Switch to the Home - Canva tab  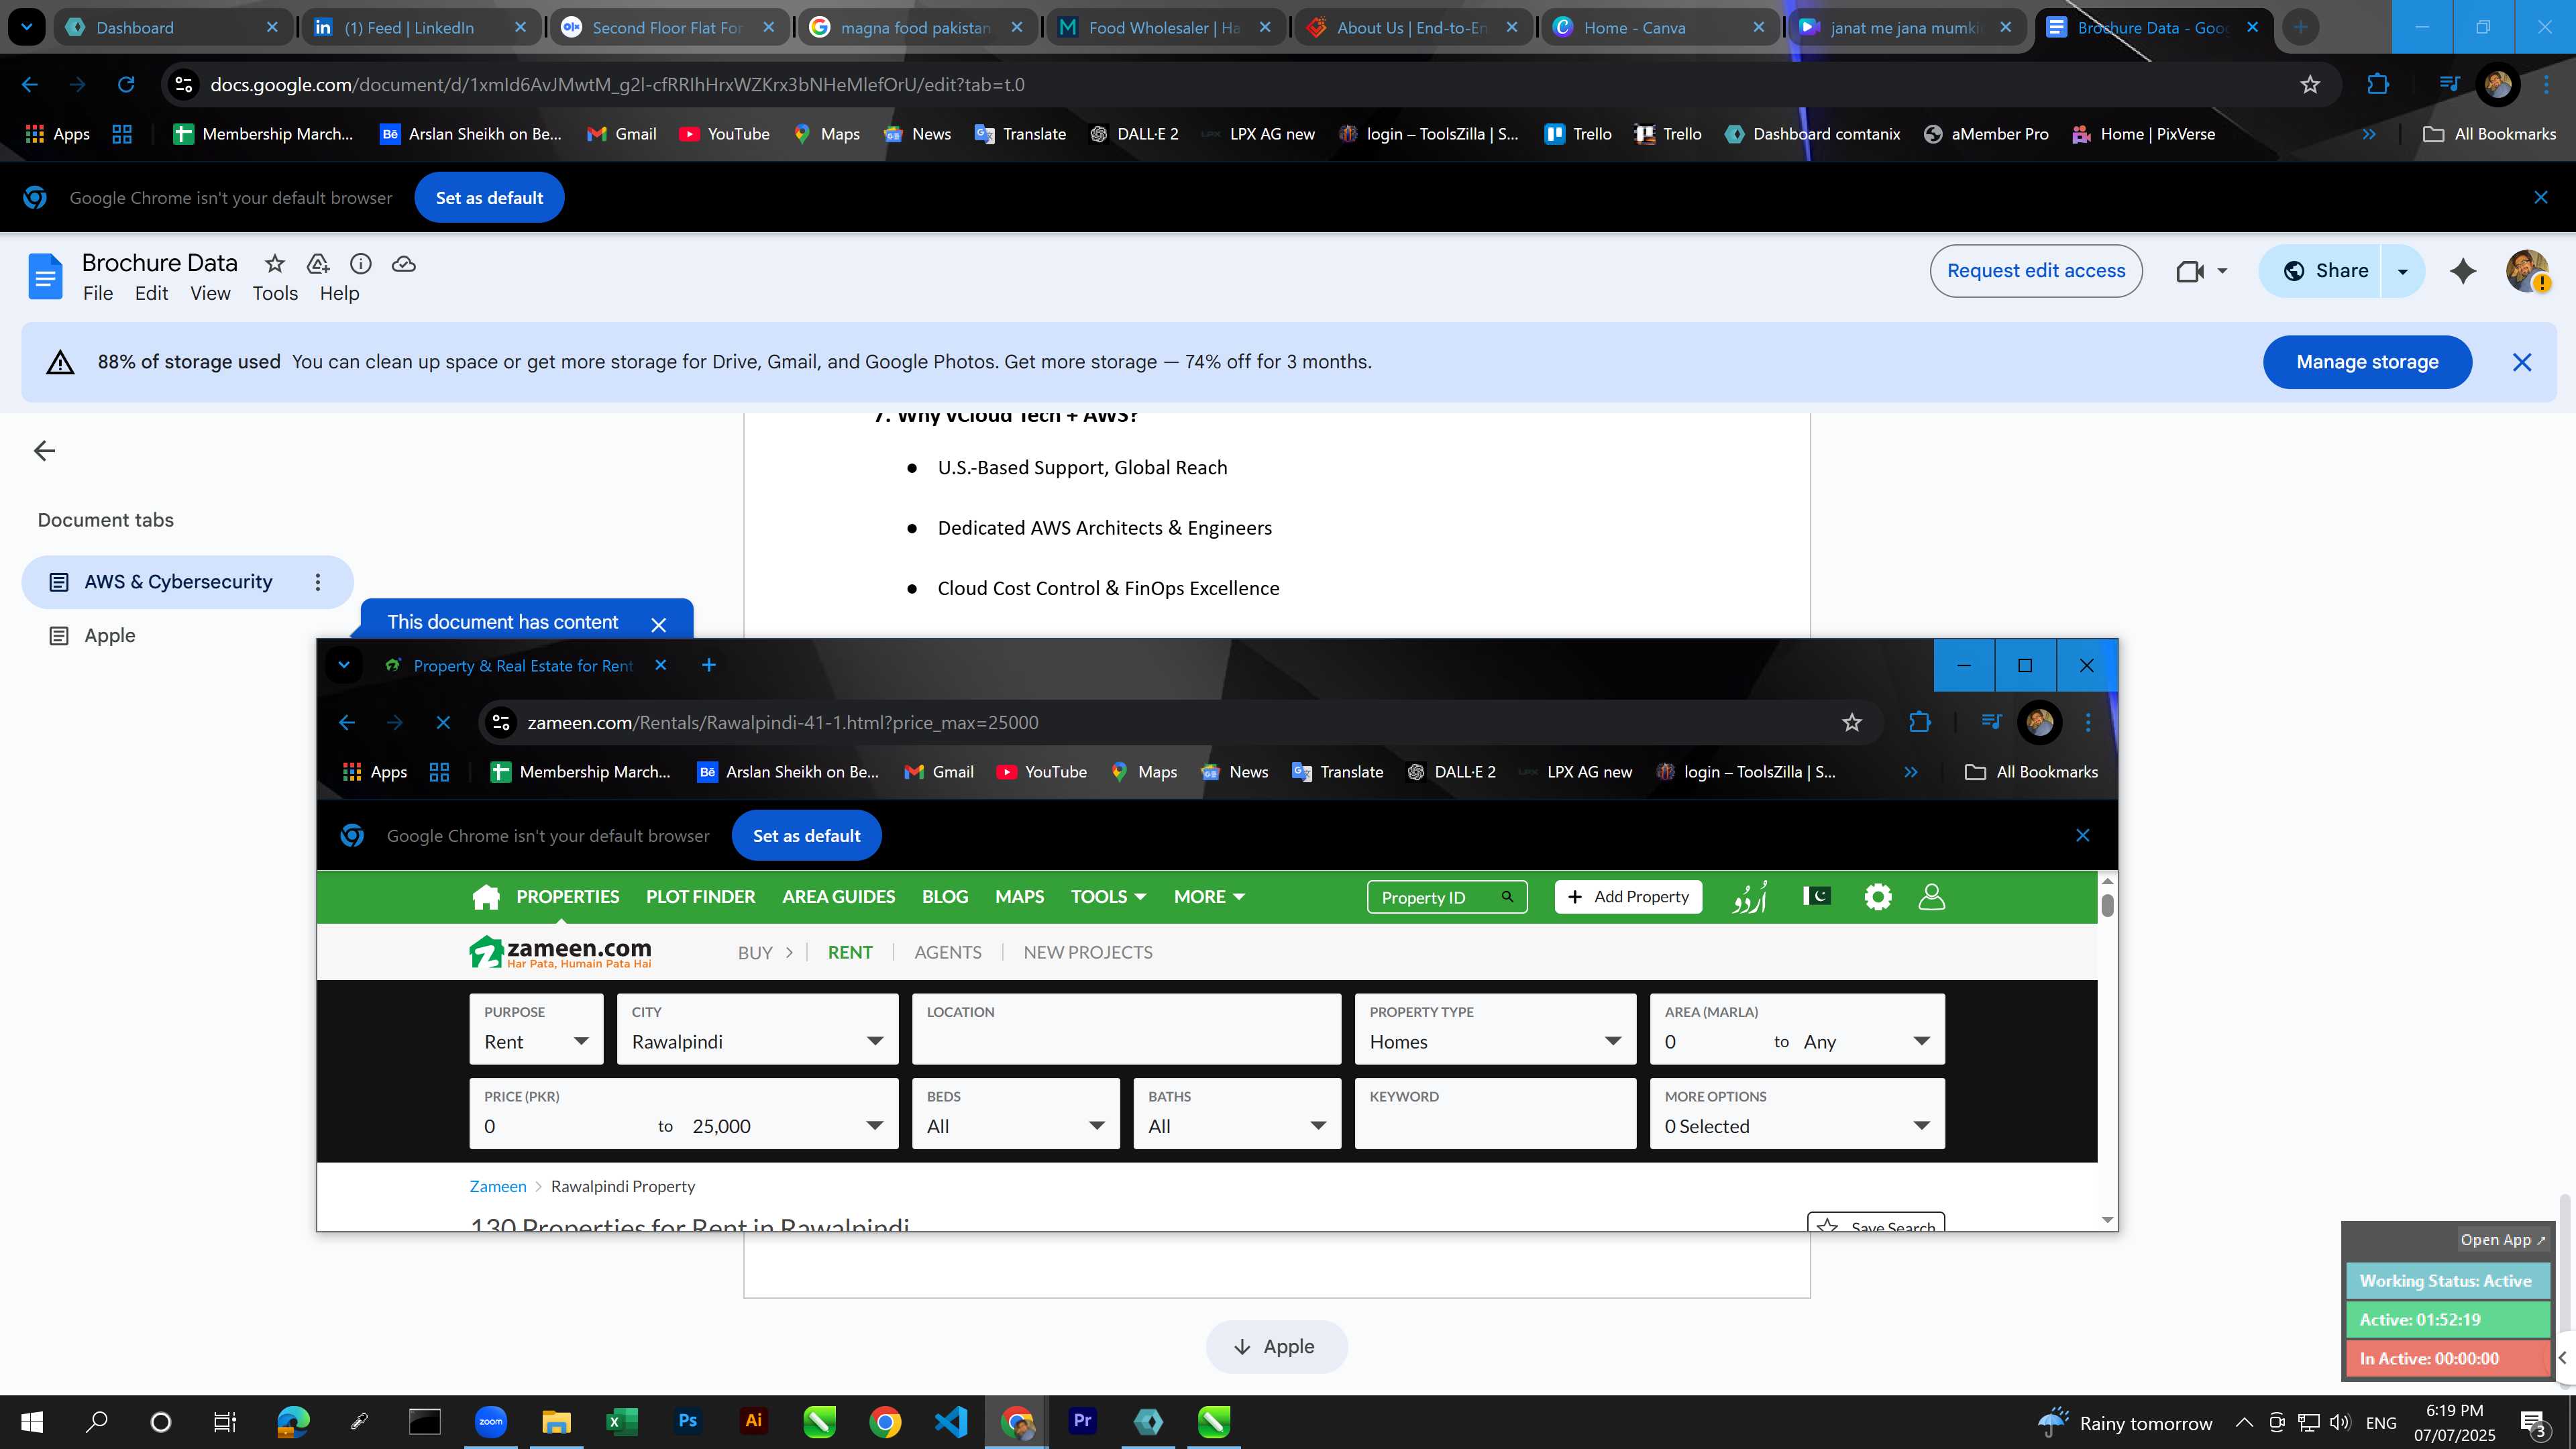tap(1660, 28)
